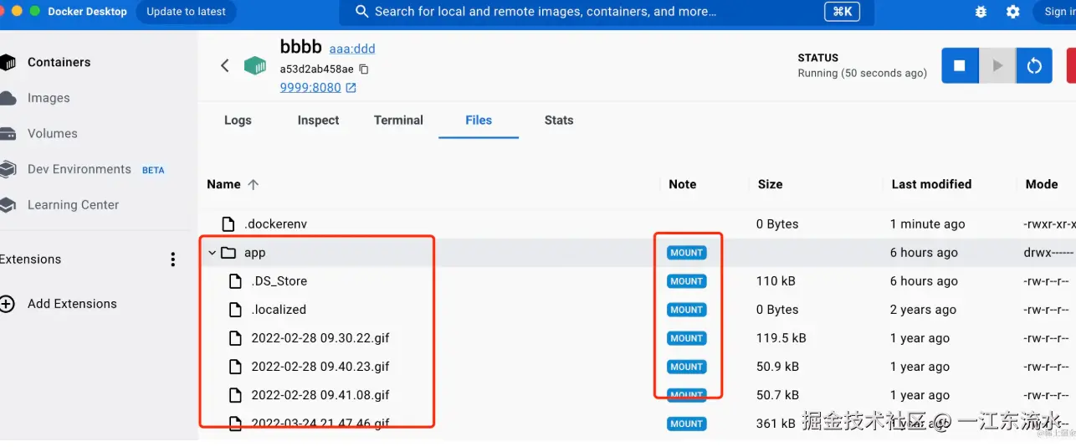Click the Update to latest button
The height and width of the screenshot is (447, 1076).
point(186,12)
